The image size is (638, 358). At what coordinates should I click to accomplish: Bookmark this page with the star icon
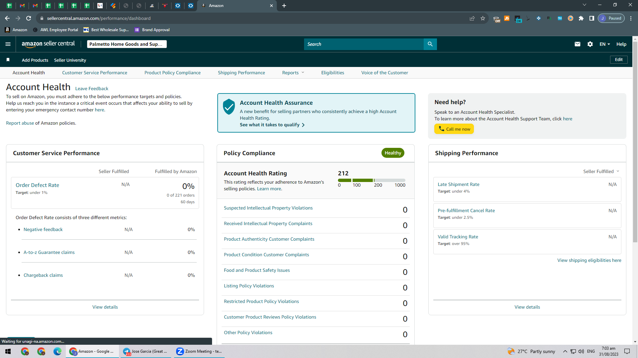coord(483,18)
